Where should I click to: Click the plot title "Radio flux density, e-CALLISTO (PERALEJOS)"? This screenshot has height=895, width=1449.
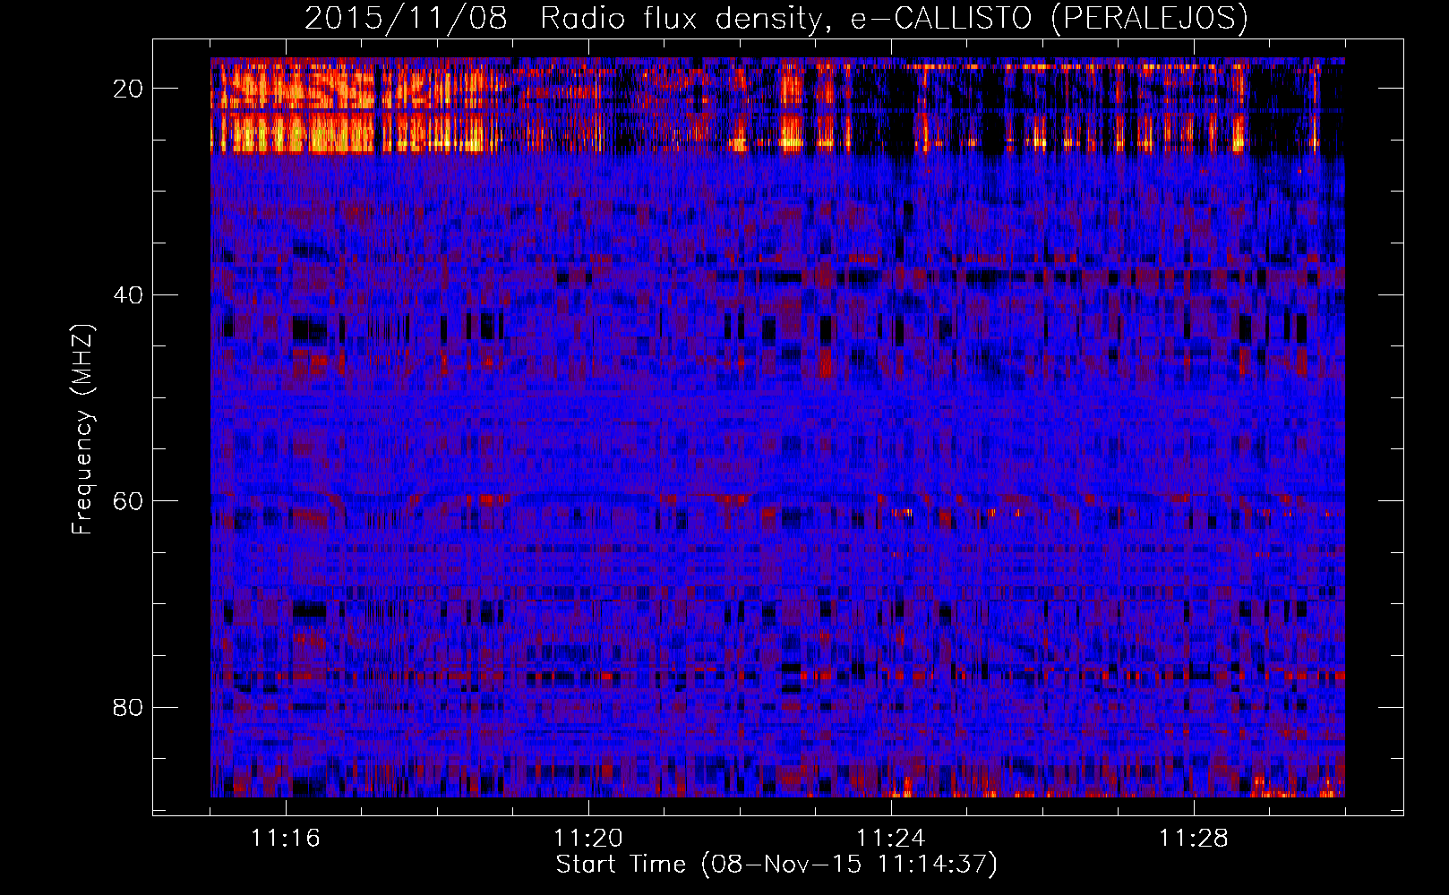894,18
